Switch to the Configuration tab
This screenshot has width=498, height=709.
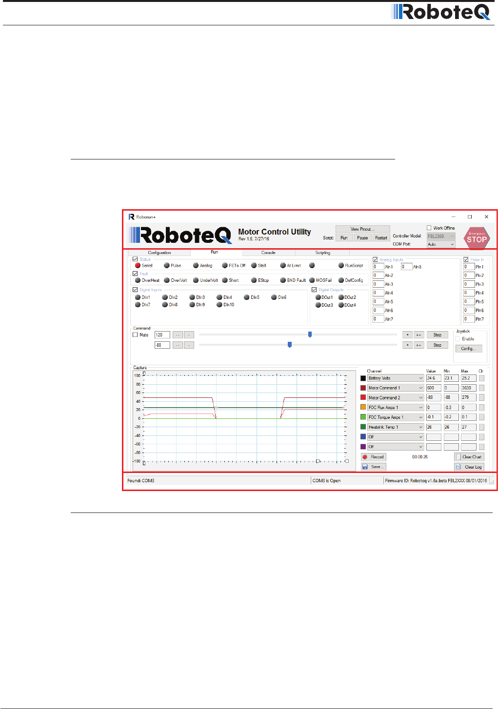(159, 253)
